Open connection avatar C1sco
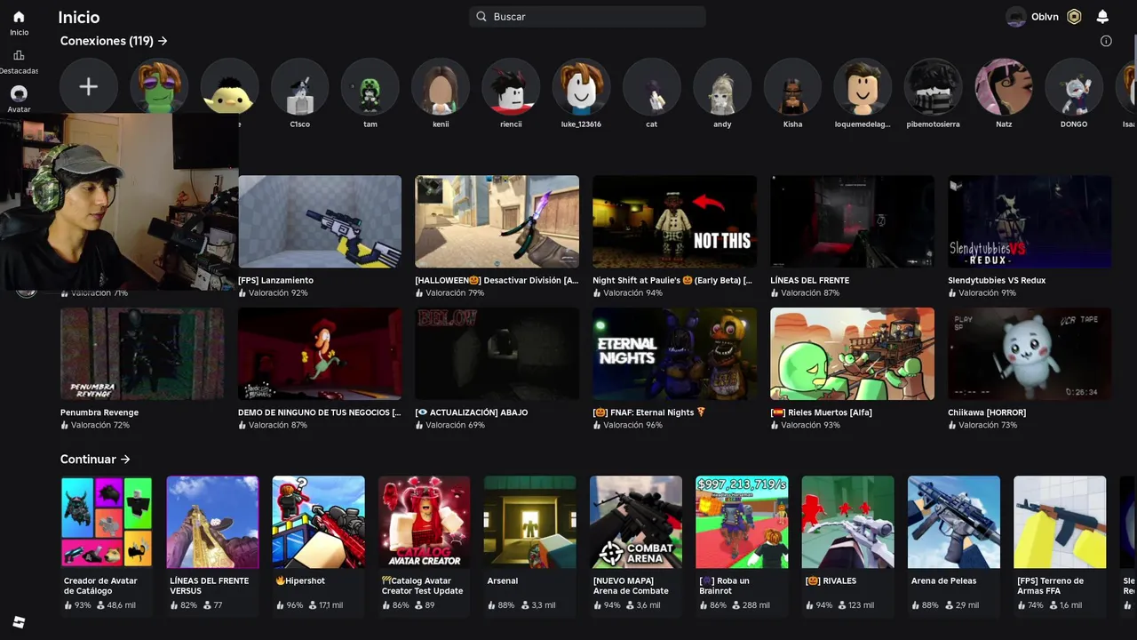This screenshot has width=1137, height=640. [299, 86]
